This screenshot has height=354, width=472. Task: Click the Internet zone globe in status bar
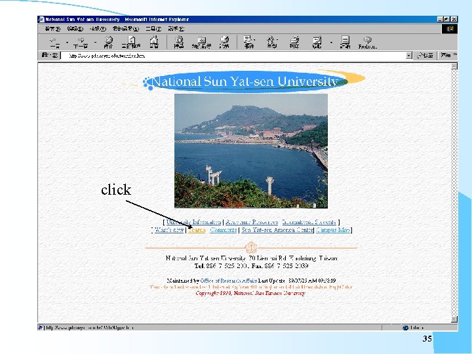(x=406, y=328)
